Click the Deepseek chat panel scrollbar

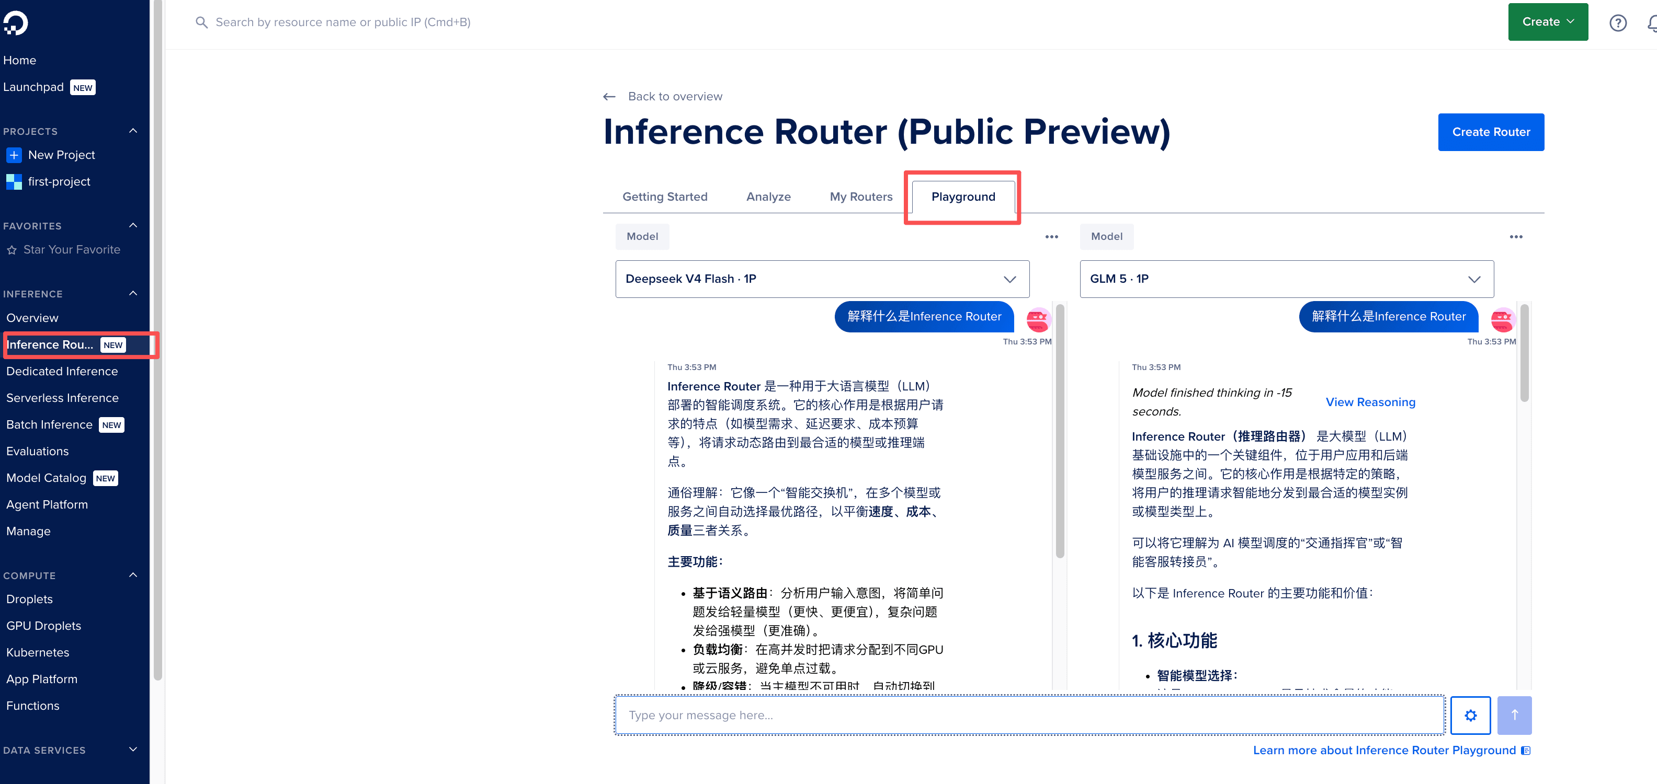(1060, 431)
